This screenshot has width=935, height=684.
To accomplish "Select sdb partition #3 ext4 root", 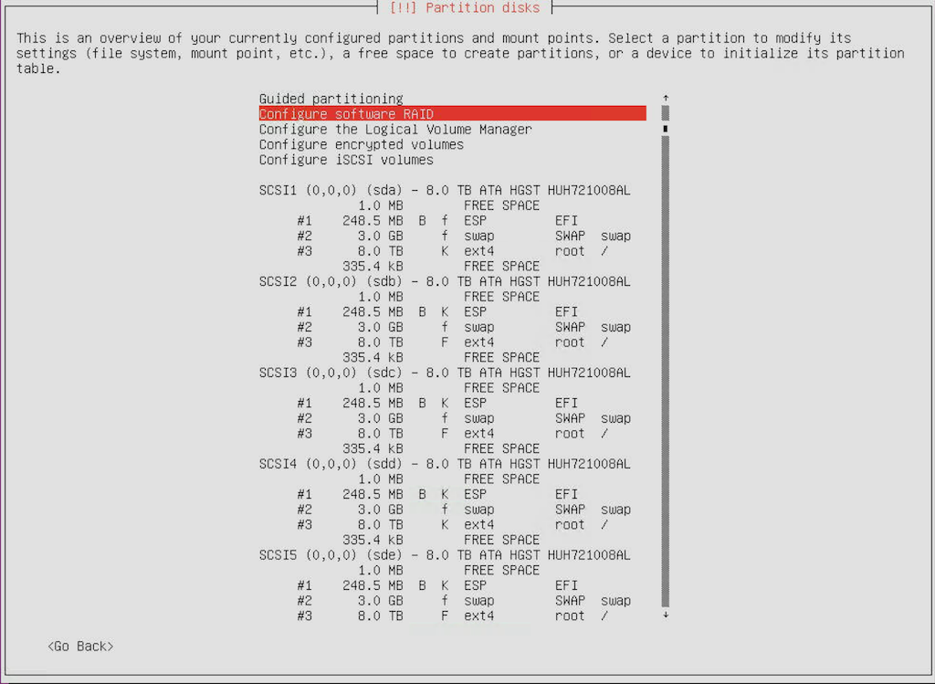I will click(x=453, y=342).
